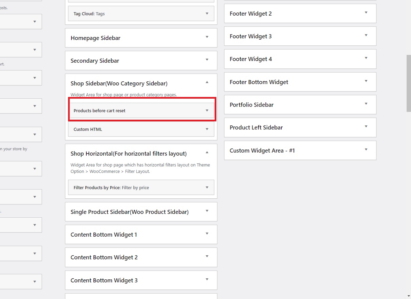Expand the Homepage Sidebar widget area
This screenshot has height=299, width=411.
point(141,38)
